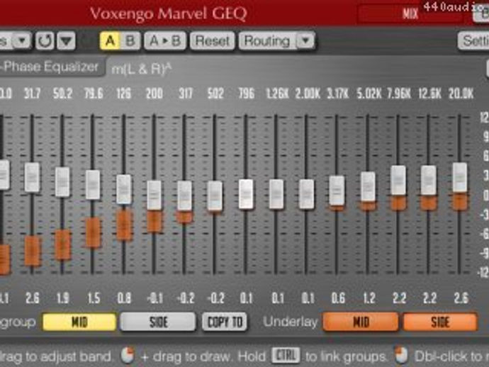Screen dimensions: 489x367
Task: Toggle the Underlay MID button
Action: 361,322
